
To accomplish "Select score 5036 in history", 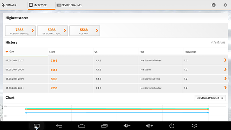I will [x=54, y=79].
